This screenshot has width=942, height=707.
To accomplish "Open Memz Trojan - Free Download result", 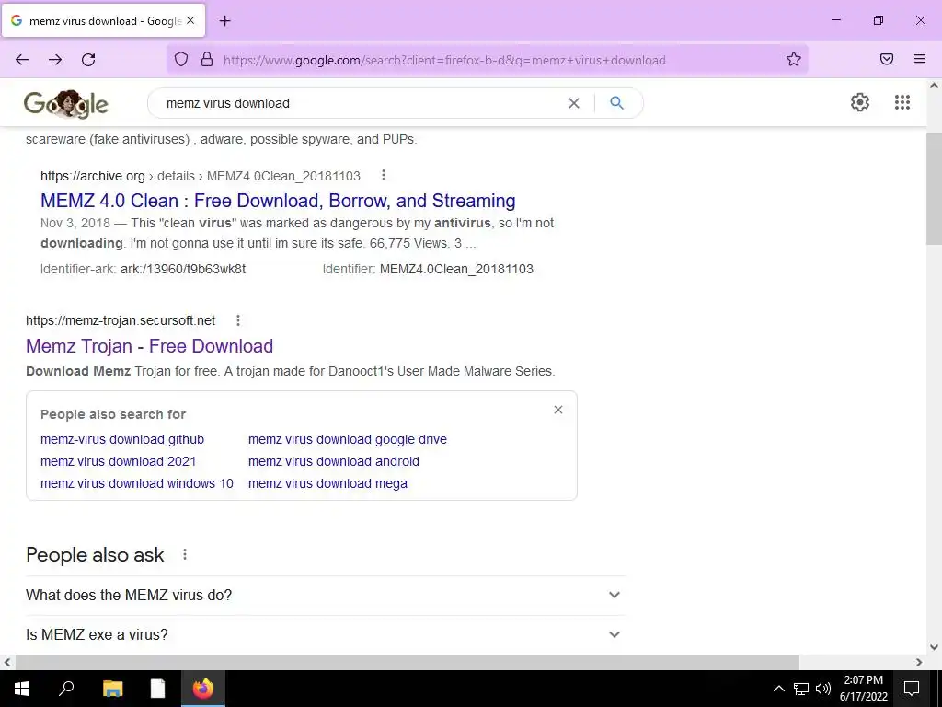I will point(150,346).
